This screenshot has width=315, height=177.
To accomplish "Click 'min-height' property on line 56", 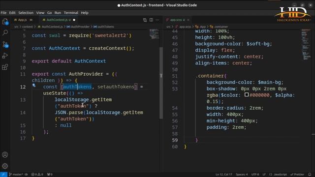I will click(x=221, y=121).
